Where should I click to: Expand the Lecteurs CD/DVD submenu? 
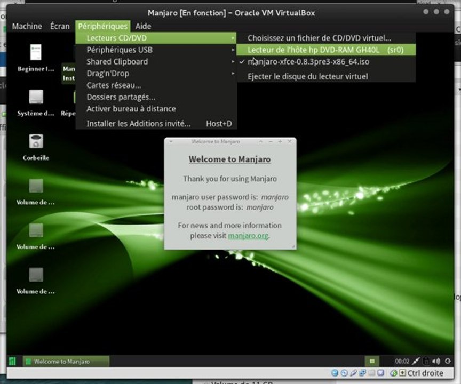(156, 38)
